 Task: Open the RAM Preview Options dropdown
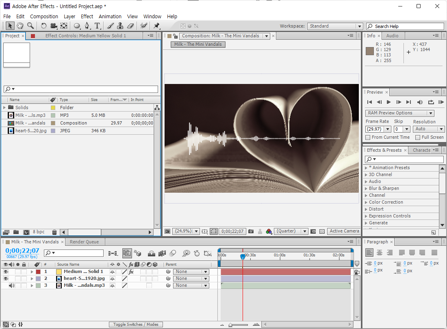(x=400, y=113)
